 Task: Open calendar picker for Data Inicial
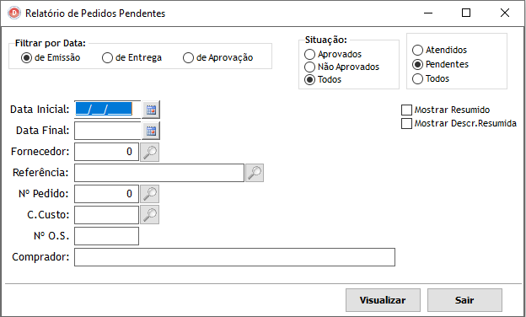(x=151, y=110)
